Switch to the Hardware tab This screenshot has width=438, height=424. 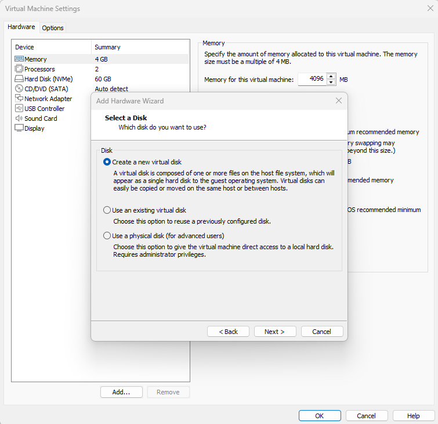coord(21,27)
